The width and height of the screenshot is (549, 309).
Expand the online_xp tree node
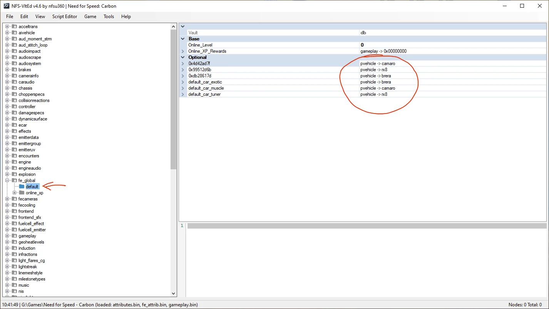click(14, 193)
